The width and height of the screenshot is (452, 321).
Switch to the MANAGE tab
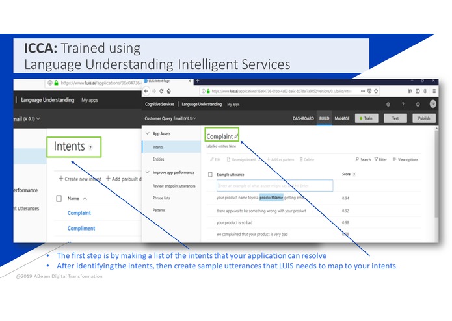[342, 118]
